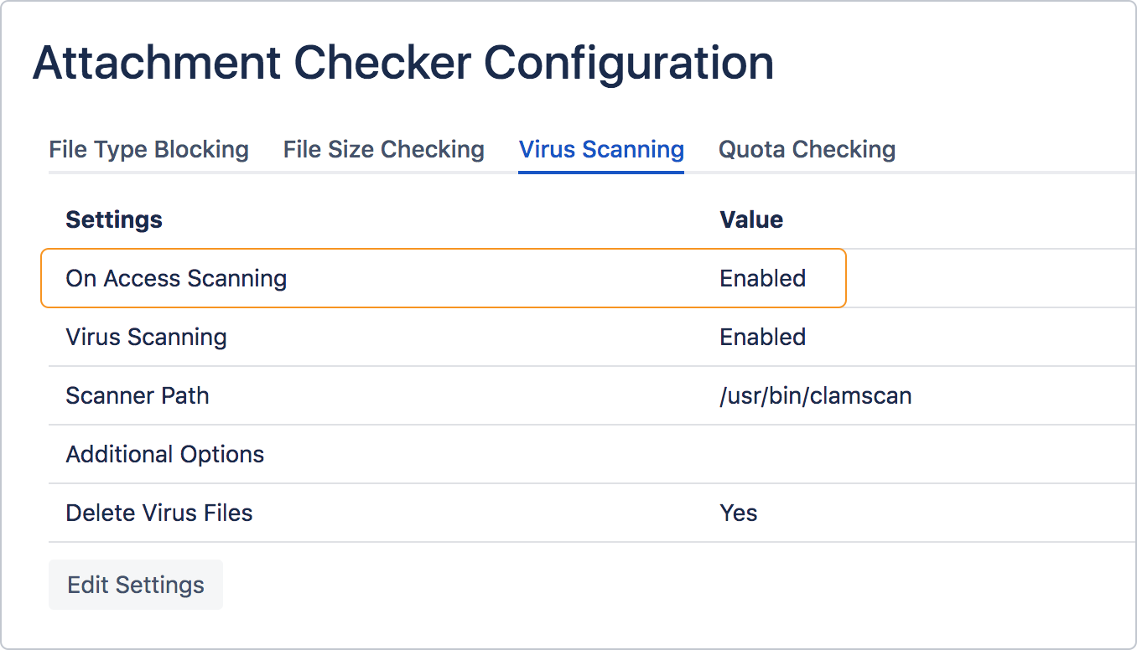Select the Virus Scanning settings row
The image size is (1137, 650).
[335, 337]
